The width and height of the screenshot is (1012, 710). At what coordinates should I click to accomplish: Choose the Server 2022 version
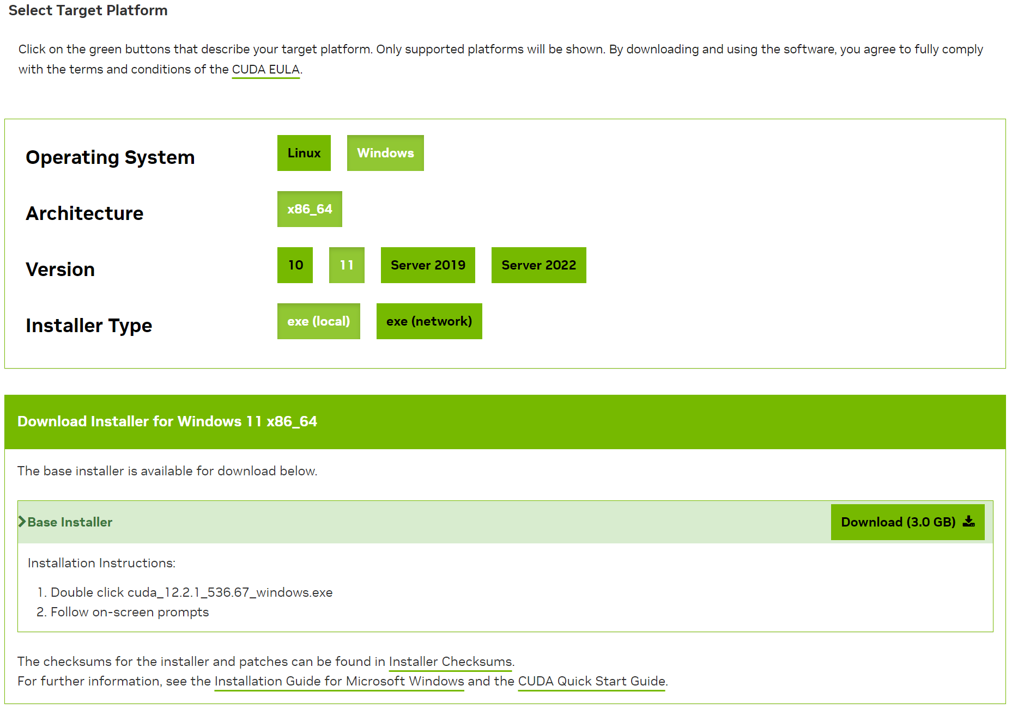point(538,265)
